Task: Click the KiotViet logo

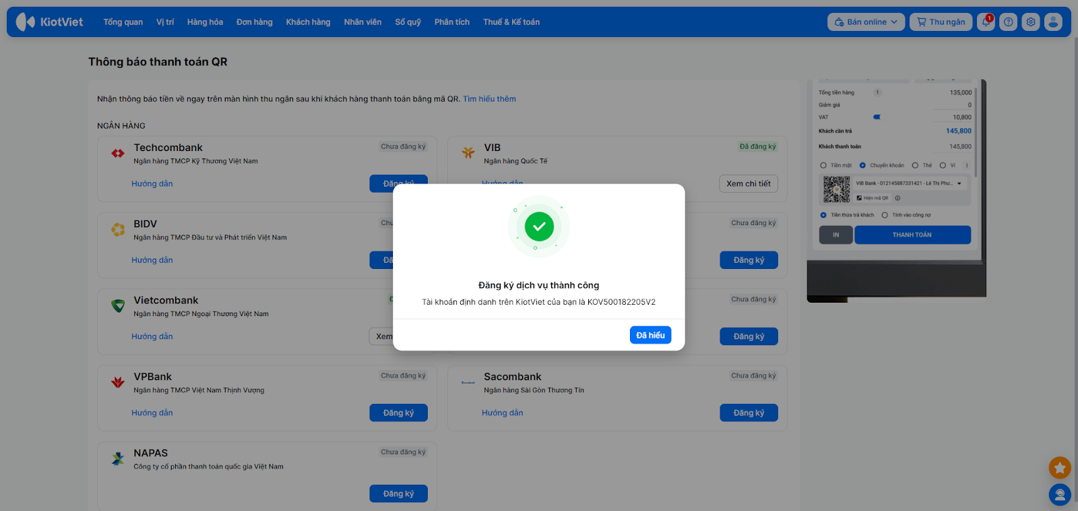Action: 49,22
